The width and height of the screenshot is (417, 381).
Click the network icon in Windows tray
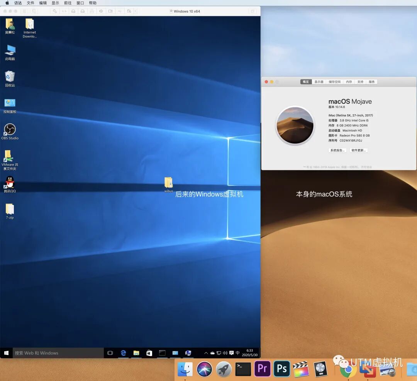pos(219,353)
